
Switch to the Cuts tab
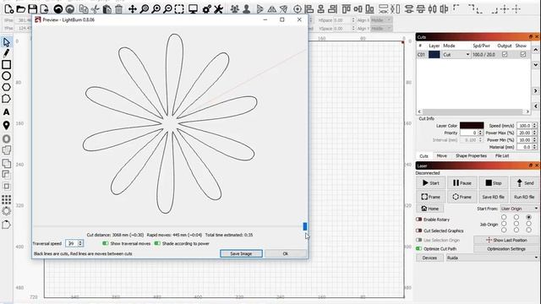click(424, 155)
